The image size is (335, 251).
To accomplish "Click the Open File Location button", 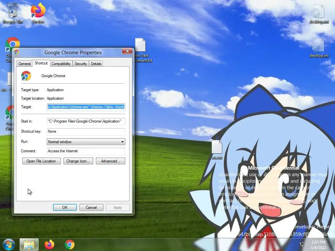I will pyautogui.click(x=41, y=161).
